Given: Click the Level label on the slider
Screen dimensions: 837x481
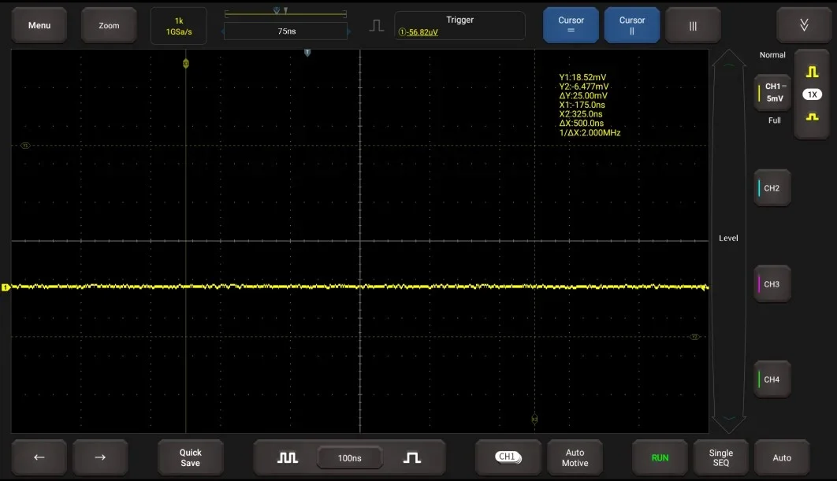Looking at the screenshot, I should click(728, 238).
